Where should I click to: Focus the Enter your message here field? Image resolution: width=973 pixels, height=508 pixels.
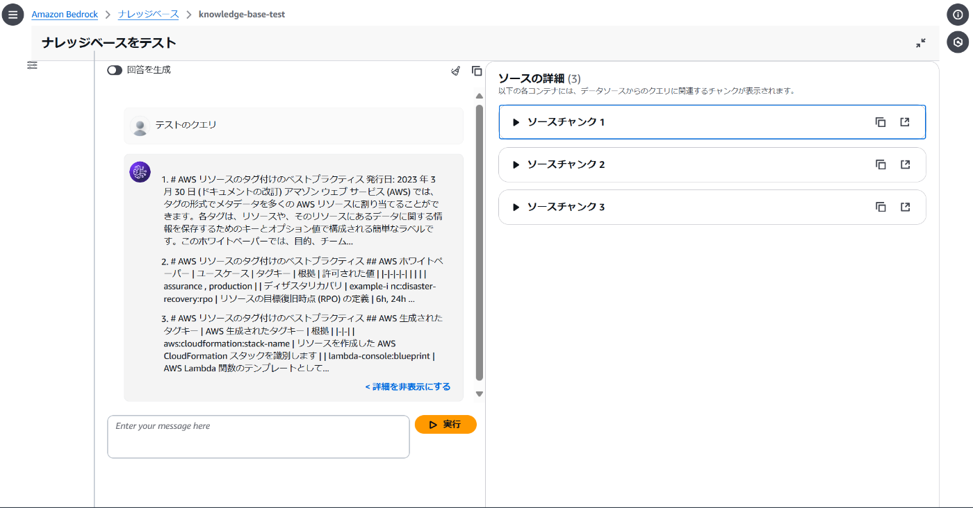pos(259,437)
